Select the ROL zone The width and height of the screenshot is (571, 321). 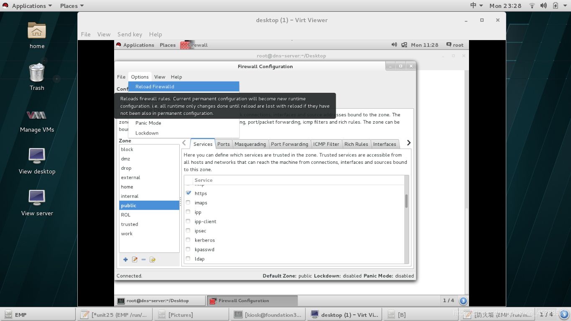[149, 215]
